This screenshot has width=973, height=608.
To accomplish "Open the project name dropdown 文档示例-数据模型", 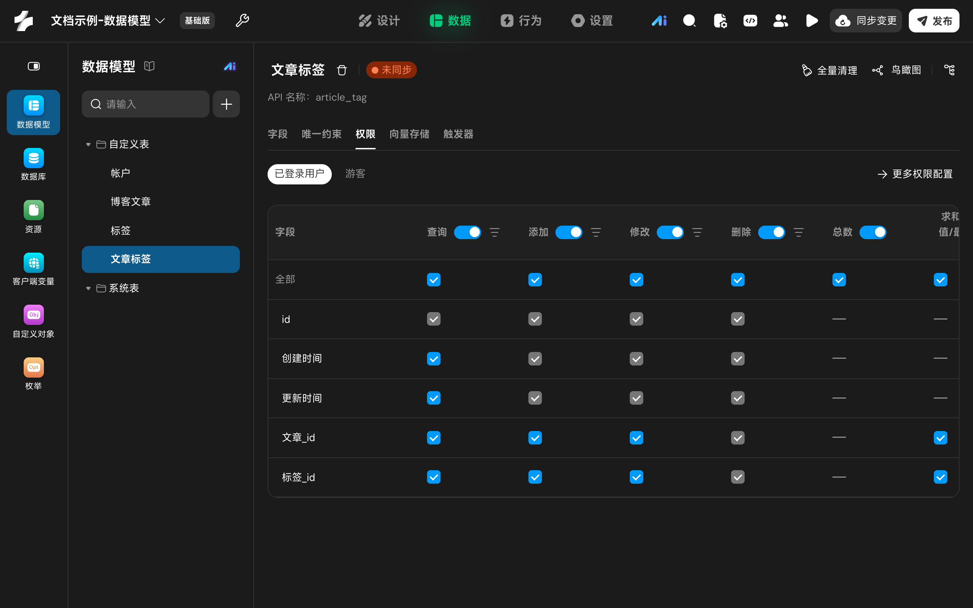I will tap(108, 21).
